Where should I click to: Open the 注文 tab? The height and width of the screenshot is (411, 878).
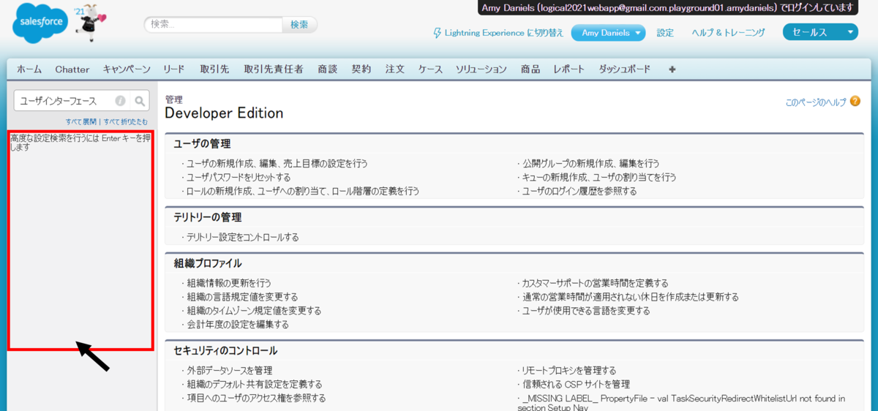[x=395, y=69]
